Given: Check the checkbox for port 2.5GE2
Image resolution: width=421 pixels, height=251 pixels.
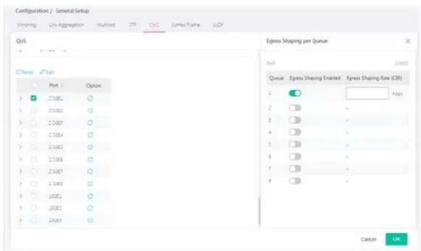Looking at the screenshot, I should click(33, 110).
